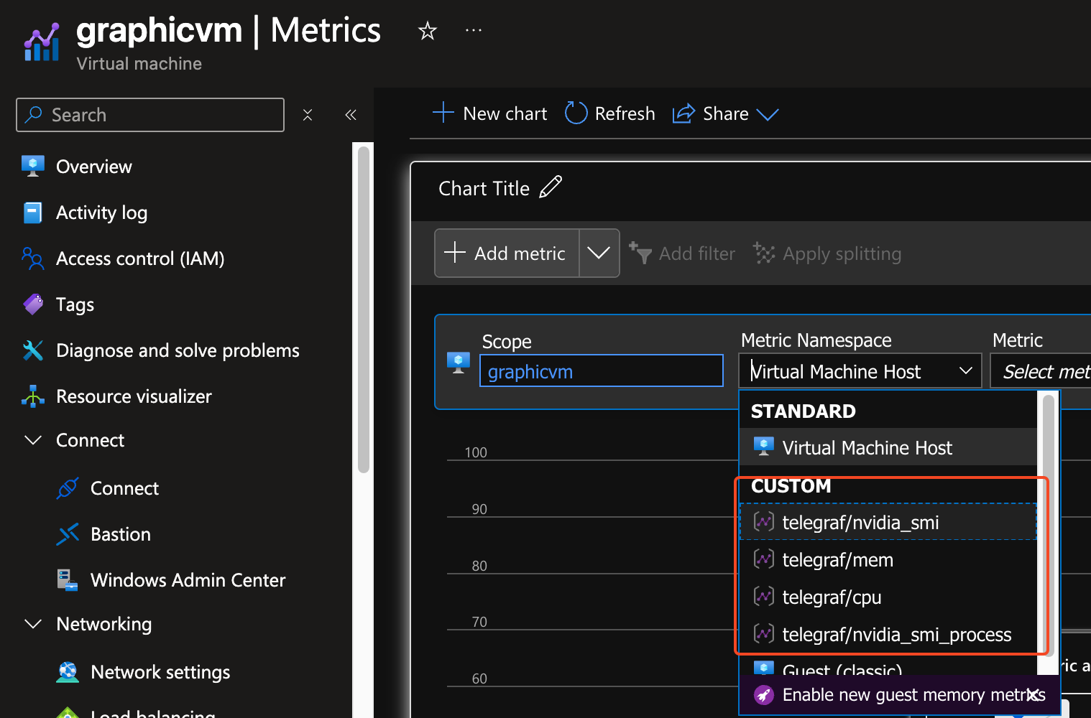Select Tags in the sidebar menu
The height and width of the screenshot is (718, 1091).
coord(73,304)
